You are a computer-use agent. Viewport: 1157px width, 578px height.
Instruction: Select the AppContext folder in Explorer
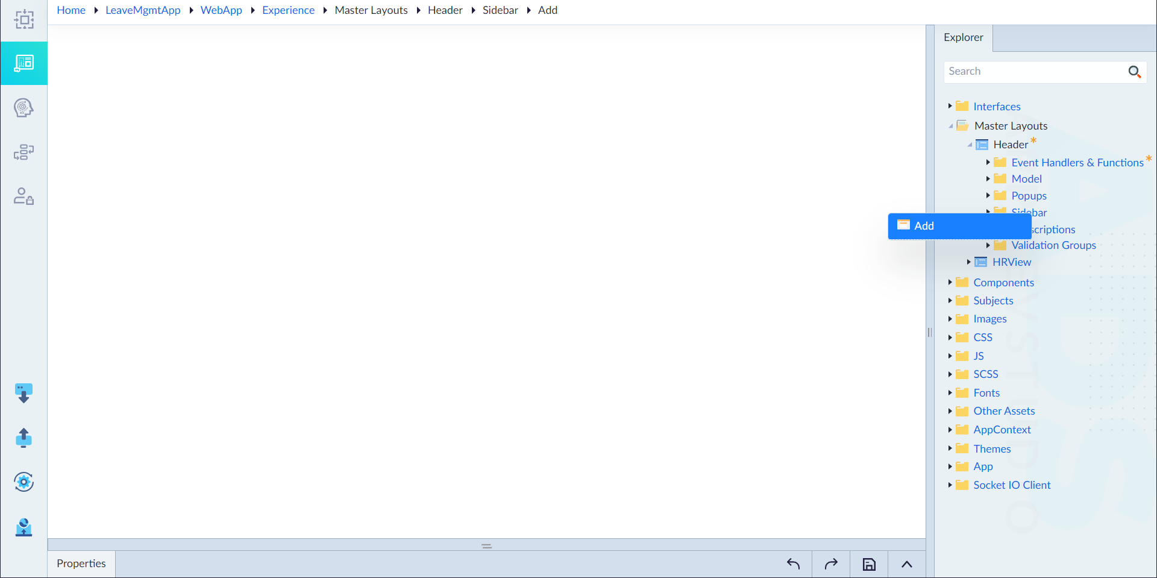click(1002, 430)
